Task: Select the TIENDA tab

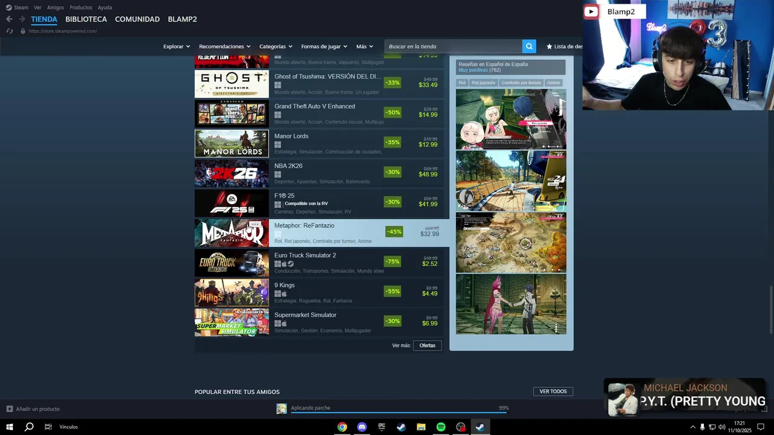Action: click(x=44, y=19)
